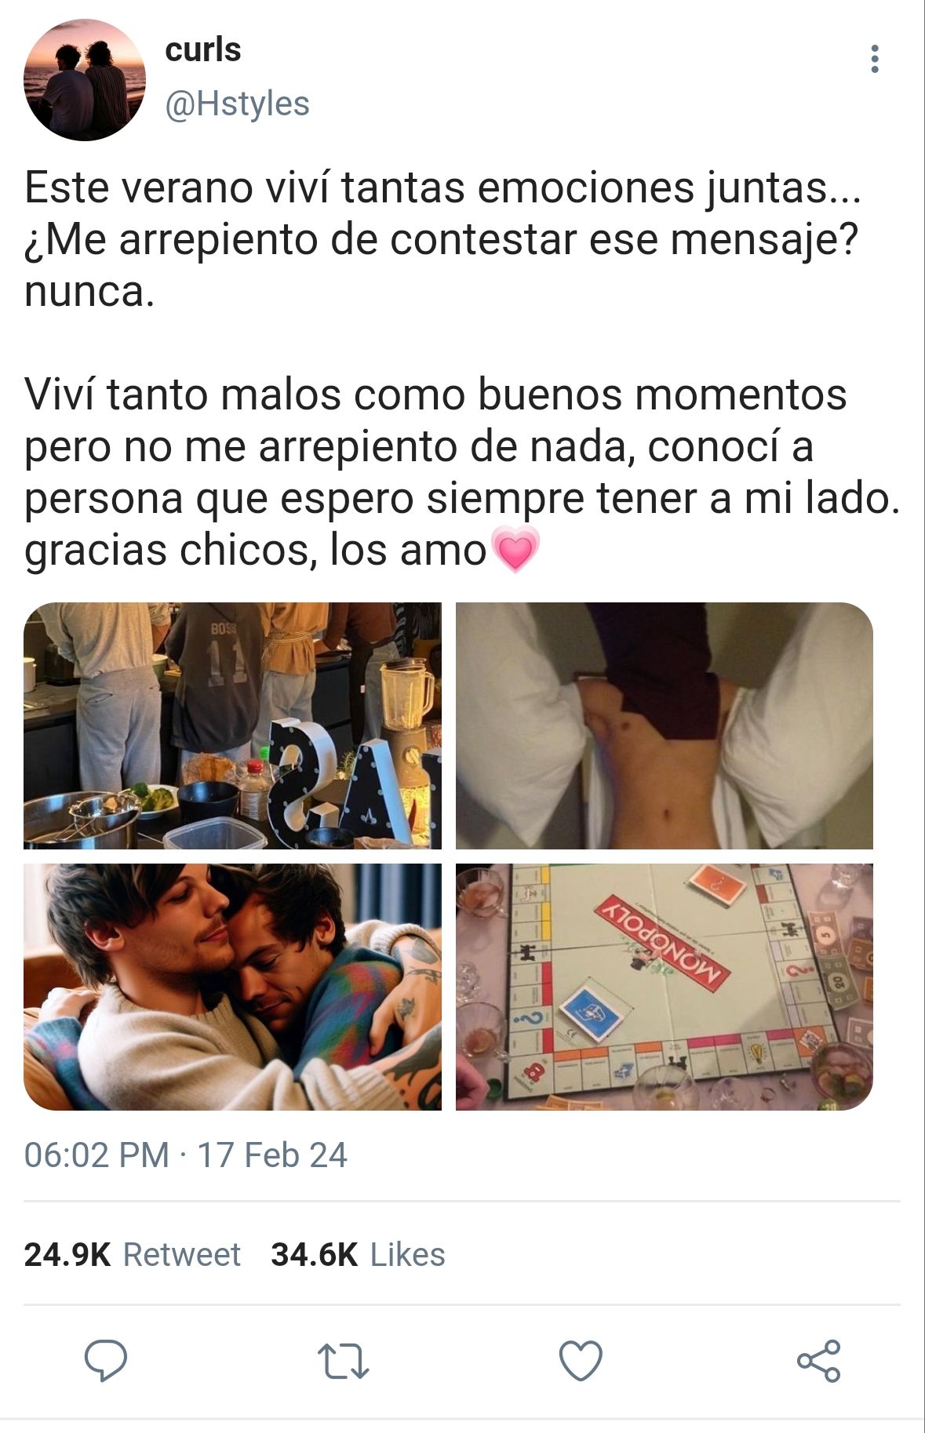Tap the pink heart emoji
Viewport: 925px width, 1433px height.
[x=515, y=549]
